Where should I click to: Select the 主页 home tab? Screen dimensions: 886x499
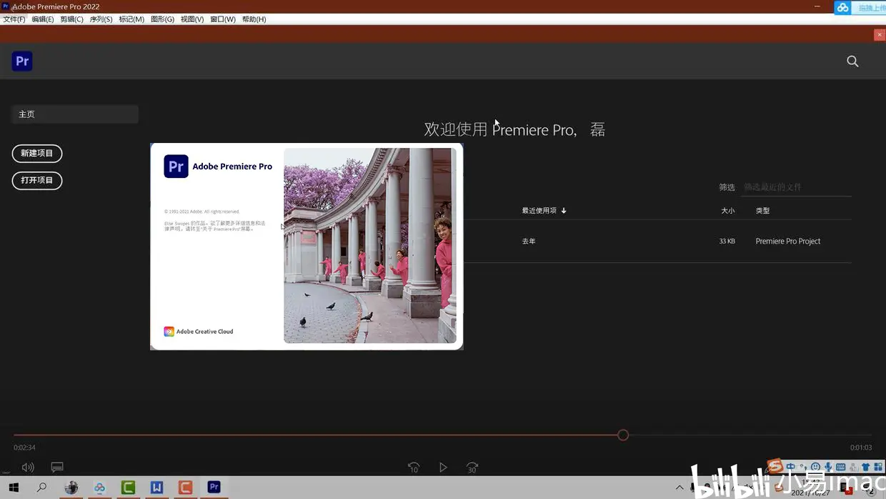tap(74, 114)
